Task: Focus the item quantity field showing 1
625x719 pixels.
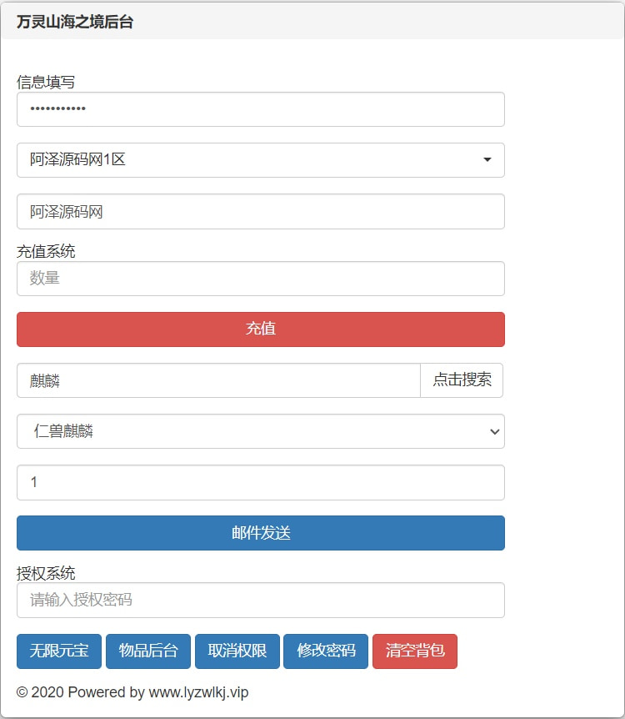Action: coord(260,482)
